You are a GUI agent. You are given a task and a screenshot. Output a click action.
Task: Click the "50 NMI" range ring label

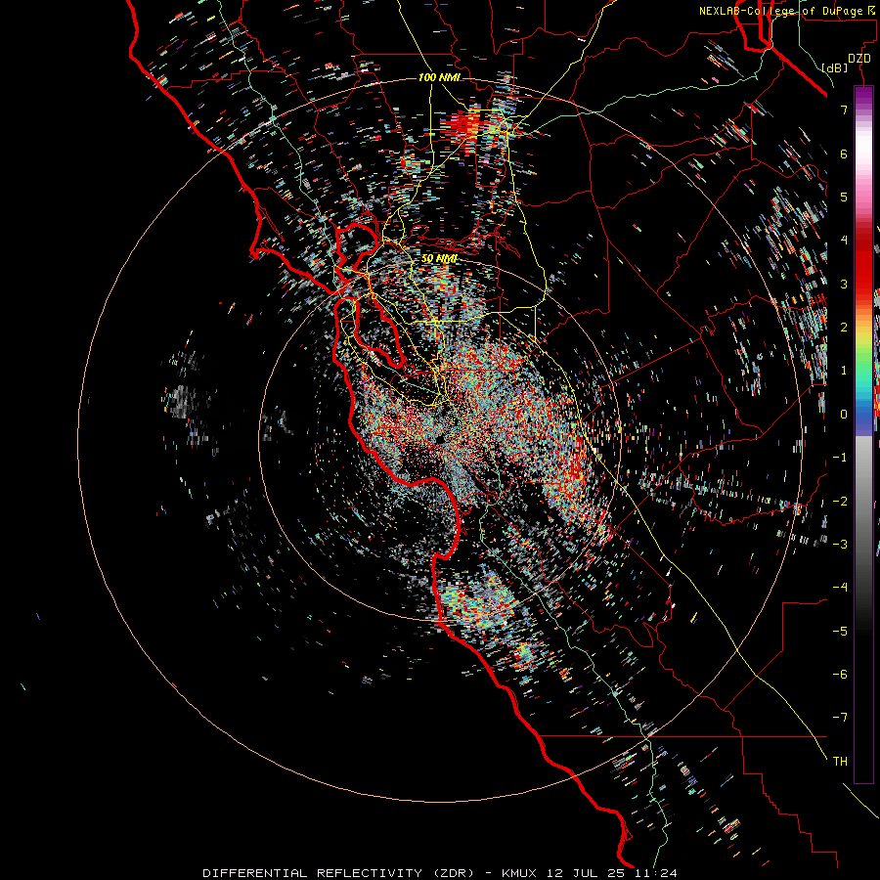coord(439,259)
